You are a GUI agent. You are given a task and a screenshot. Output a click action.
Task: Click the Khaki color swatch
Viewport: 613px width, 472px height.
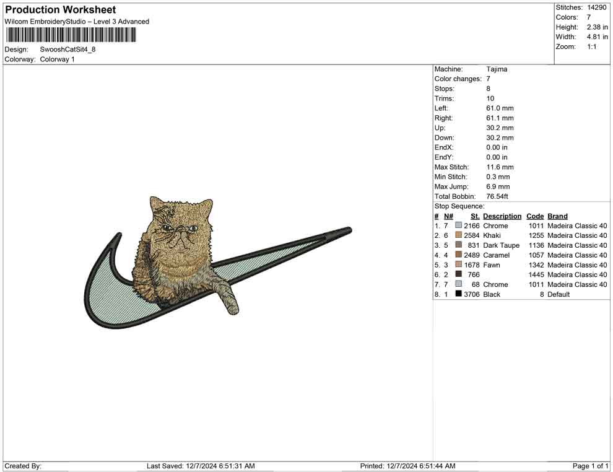[x=459, y=235]
